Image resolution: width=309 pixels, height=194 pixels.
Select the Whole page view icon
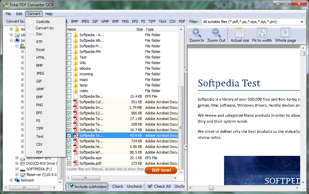[x=285, y=33]
